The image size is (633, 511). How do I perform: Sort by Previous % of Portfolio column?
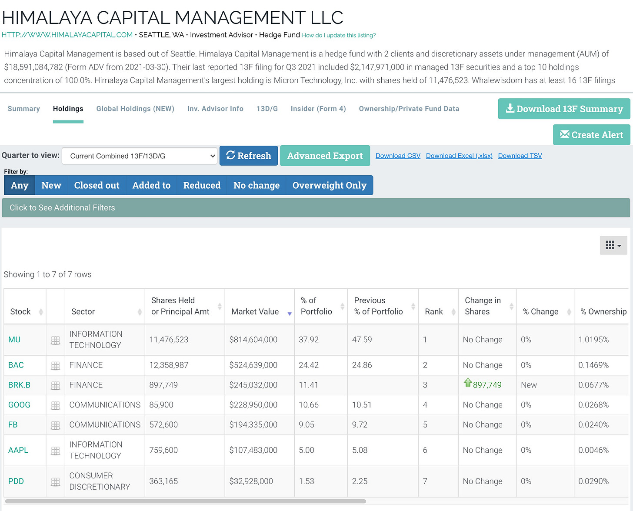click(383, 306)
